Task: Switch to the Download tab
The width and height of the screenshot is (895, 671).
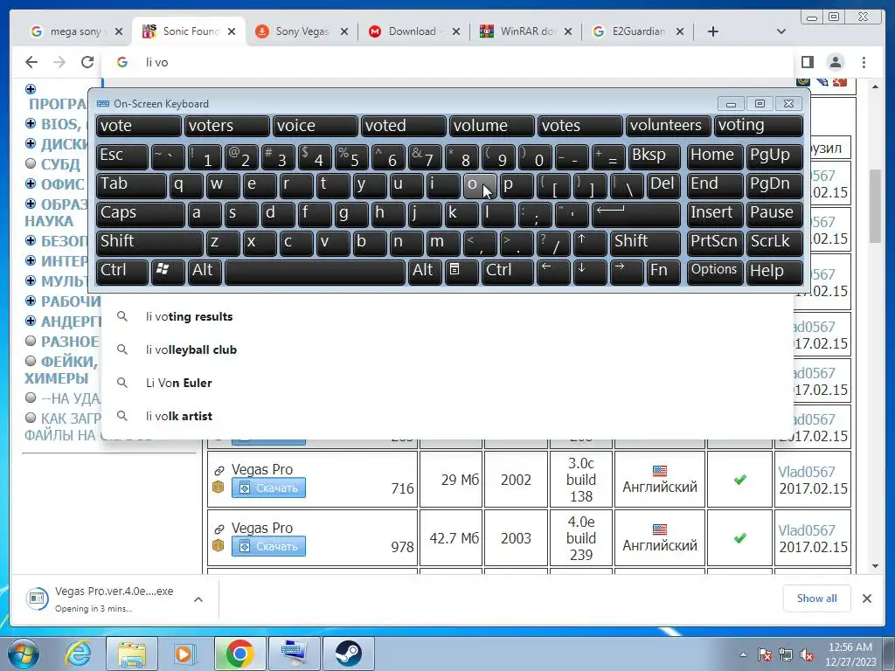Action: (x=413, y=31)
